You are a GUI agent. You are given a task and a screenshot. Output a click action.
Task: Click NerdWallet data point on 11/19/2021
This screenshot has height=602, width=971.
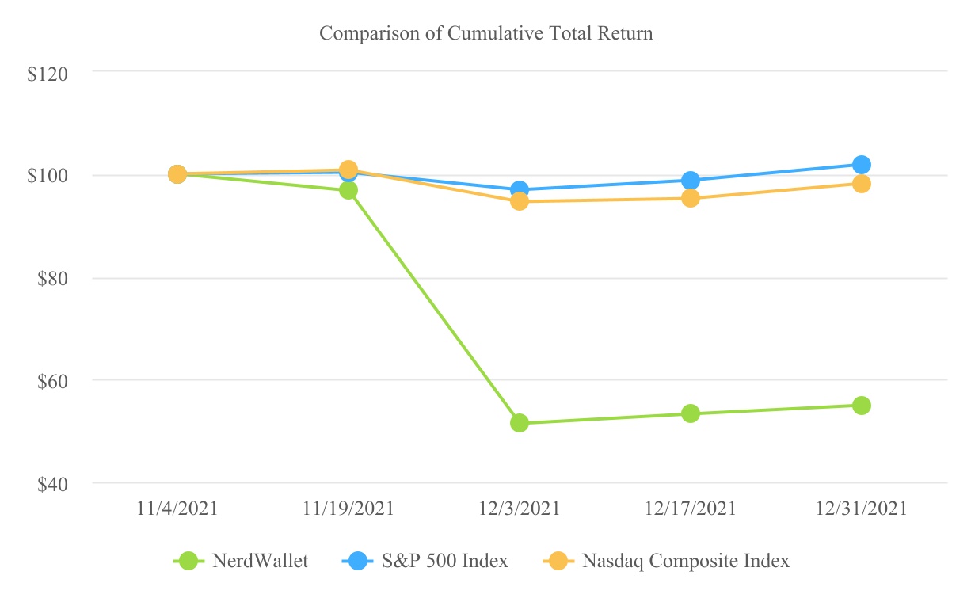(348, 190)
